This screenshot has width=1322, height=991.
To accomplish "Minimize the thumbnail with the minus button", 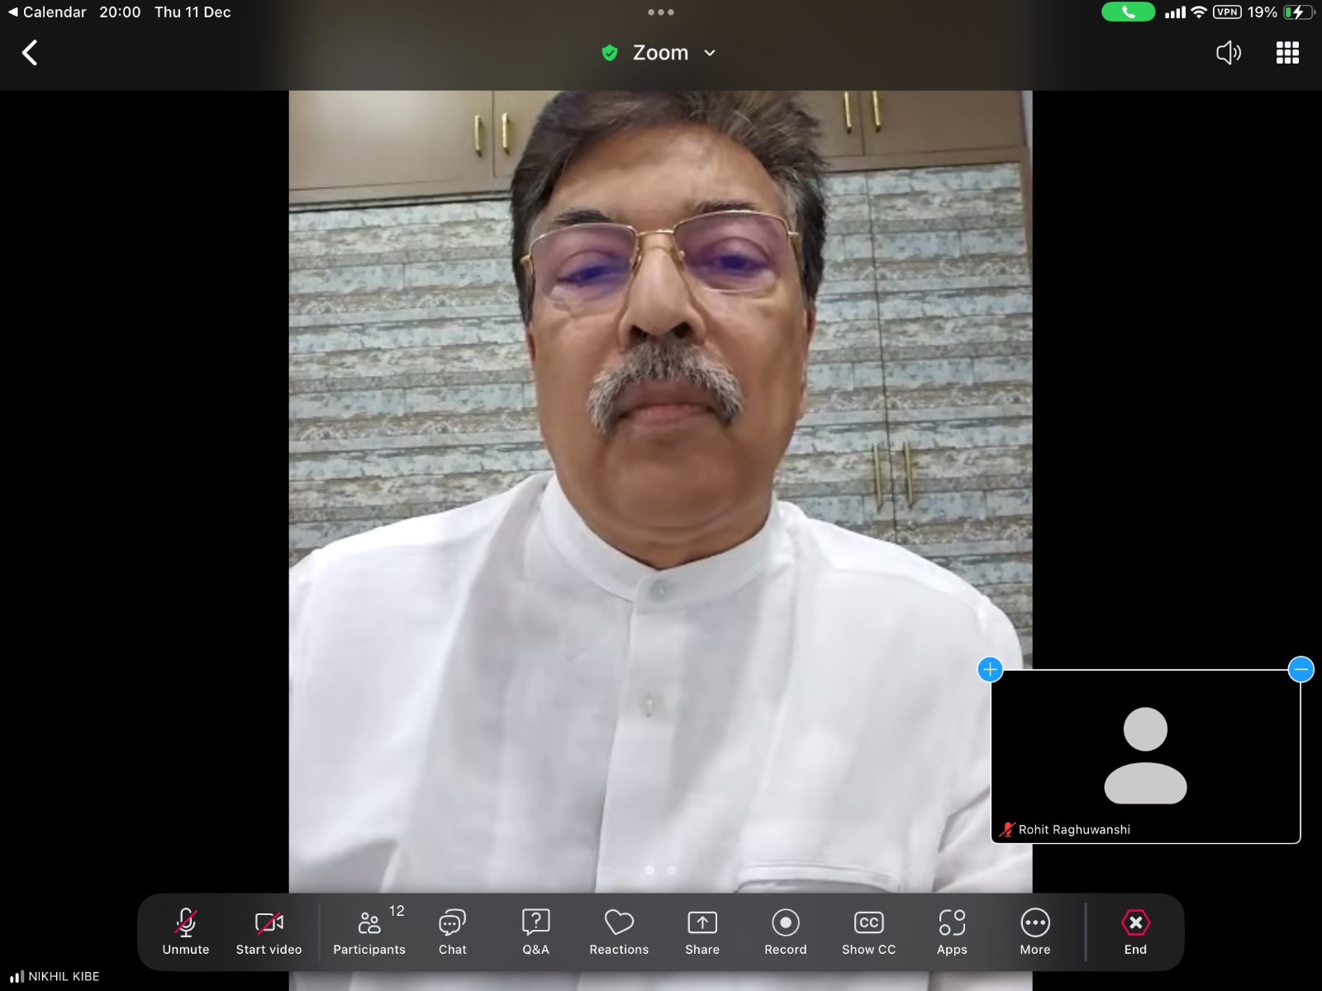I will pyautogui.click(x=1301, y=669).
